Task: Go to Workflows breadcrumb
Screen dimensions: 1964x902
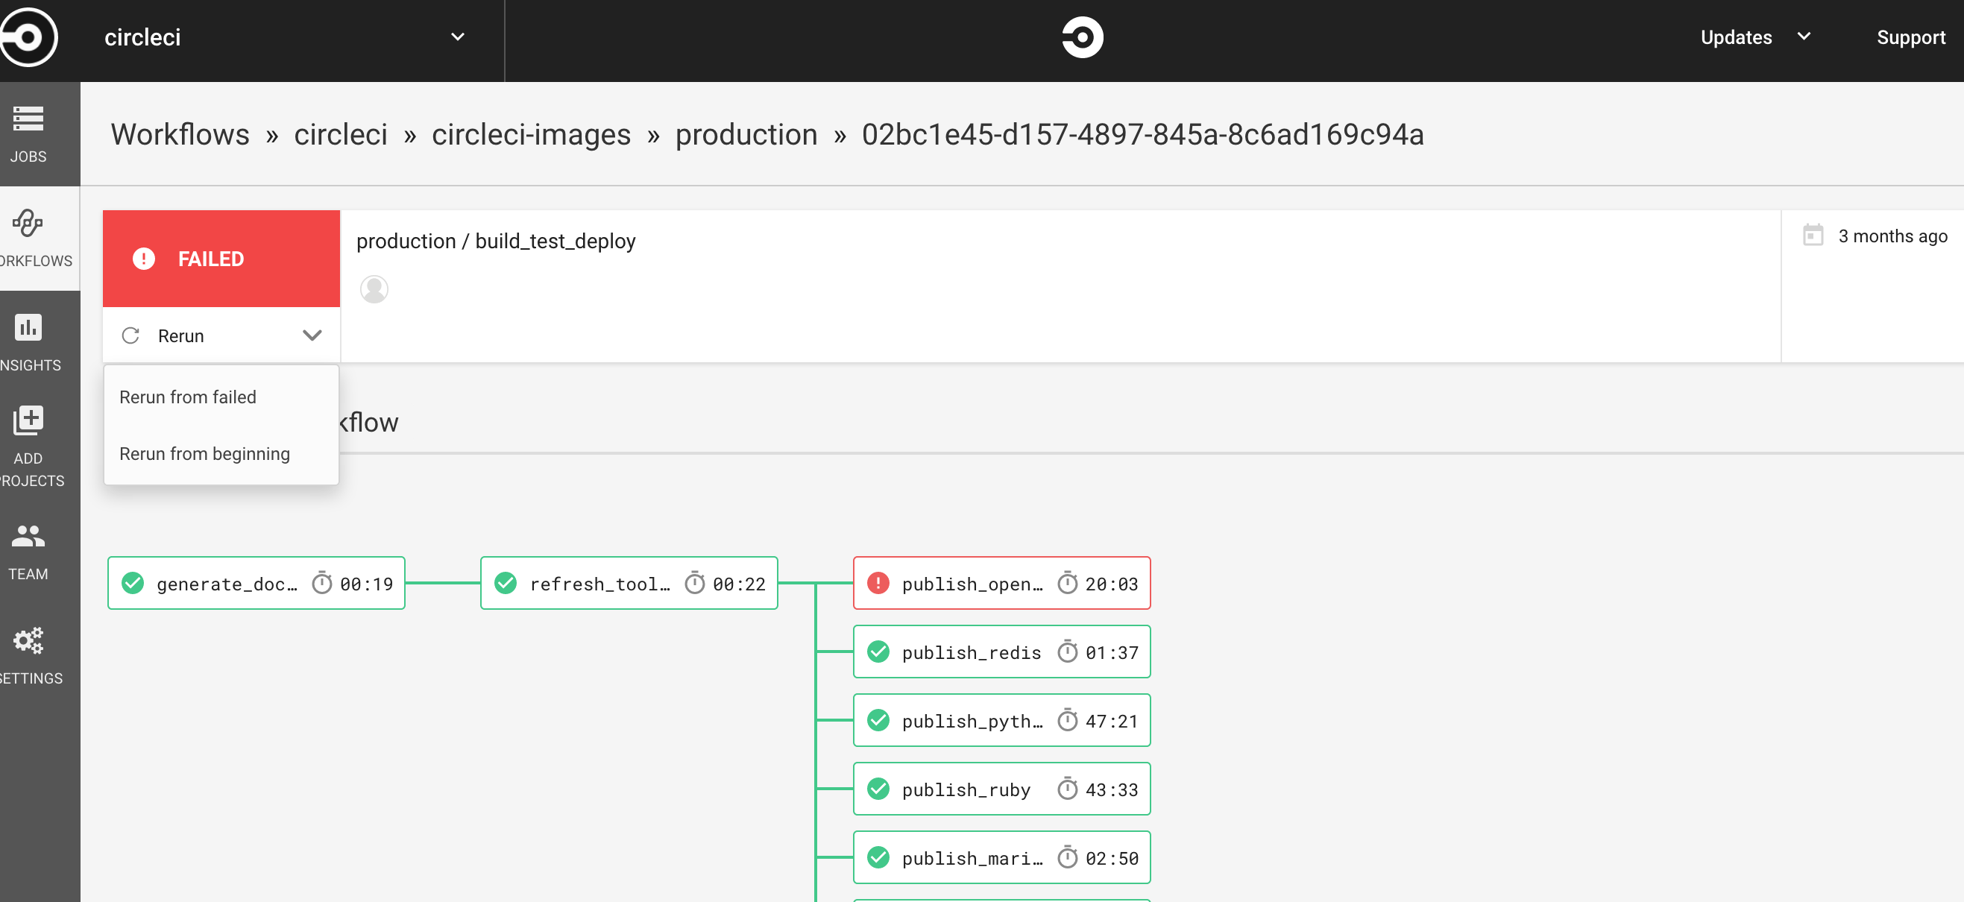Action: click(x=180, y=134)
